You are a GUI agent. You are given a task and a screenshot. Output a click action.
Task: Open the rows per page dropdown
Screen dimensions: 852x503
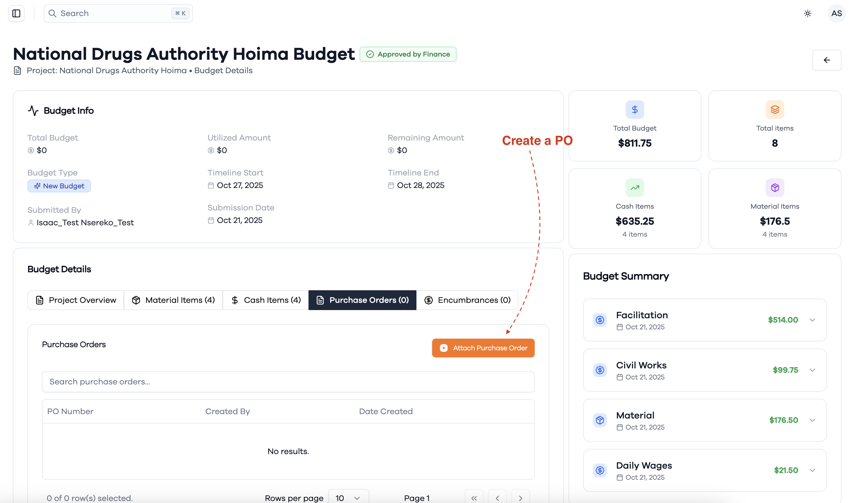[348, 497]
